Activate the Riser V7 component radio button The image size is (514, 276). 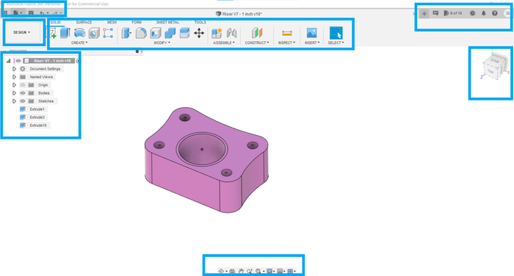coord(78,61)
